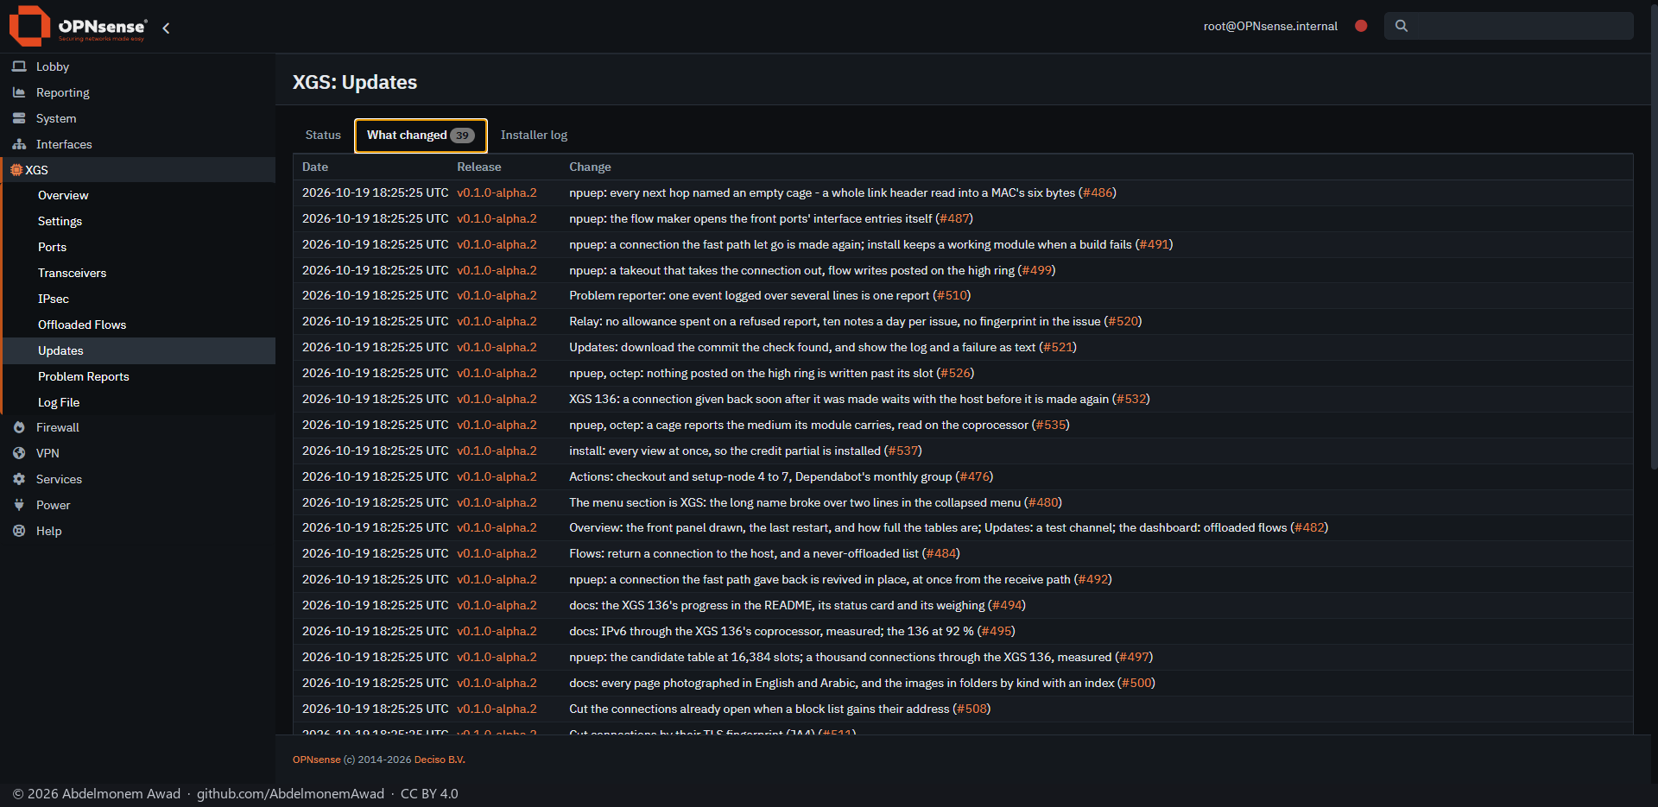1658x807 pixels.
Task: Click the Firewall flame icon
Action: pyautogui.click(x=19, y=427)
